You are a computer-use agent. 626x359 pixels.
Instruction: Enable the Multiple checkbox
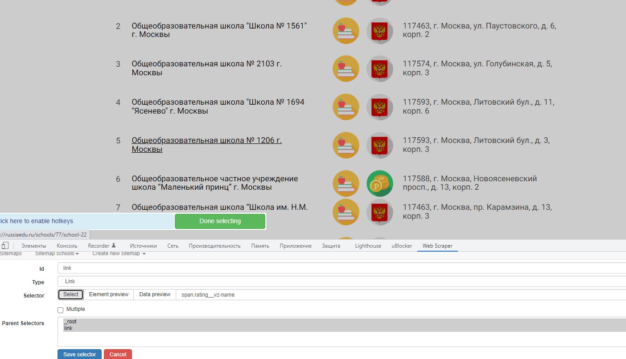click(61, 310)
